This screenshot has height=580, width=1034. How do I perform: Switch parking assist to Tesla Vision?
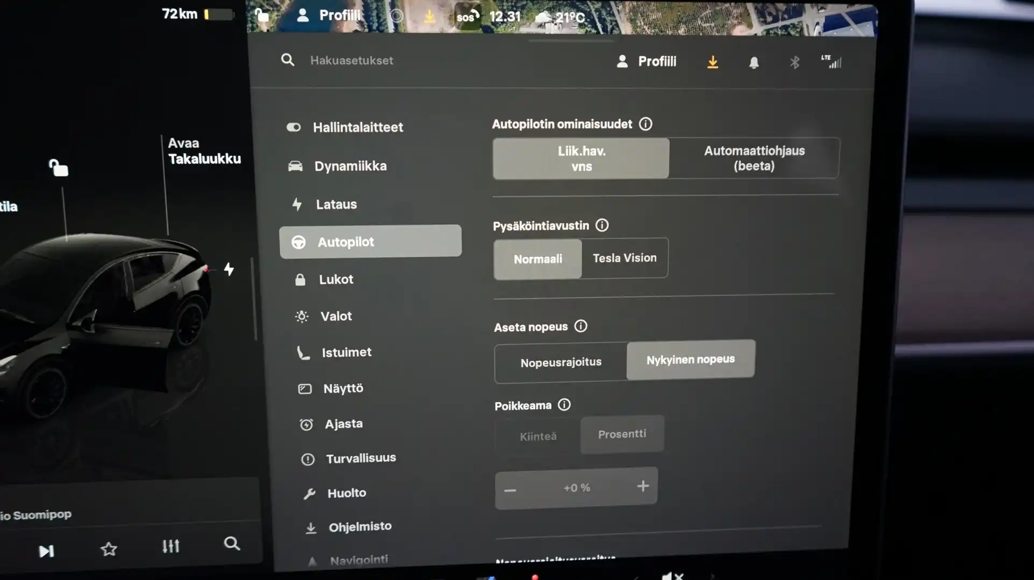(624, 258)
